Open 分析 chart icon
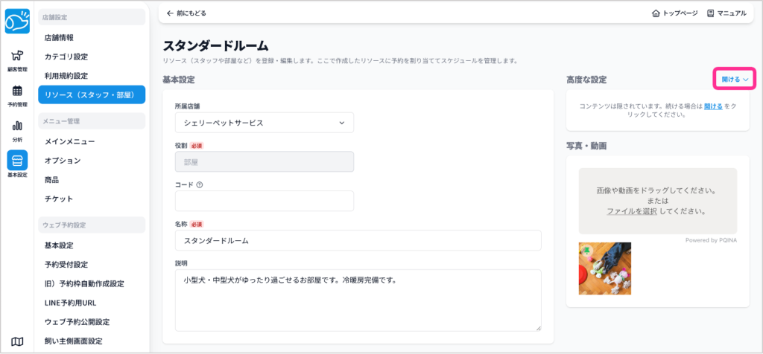This screenshot has height=354, width=763. (x=16, y=129)
